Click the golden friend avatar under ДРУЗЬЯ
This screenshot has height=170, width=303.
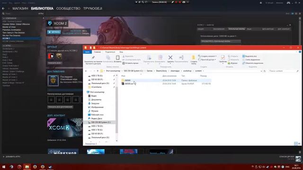[59, 56]
